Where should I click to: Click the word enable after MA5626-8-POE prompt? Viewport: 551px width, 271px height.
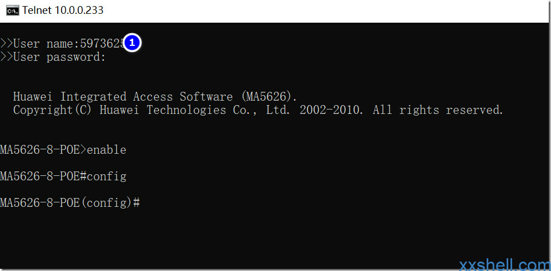pyautogui.click(x=107, y=149)
